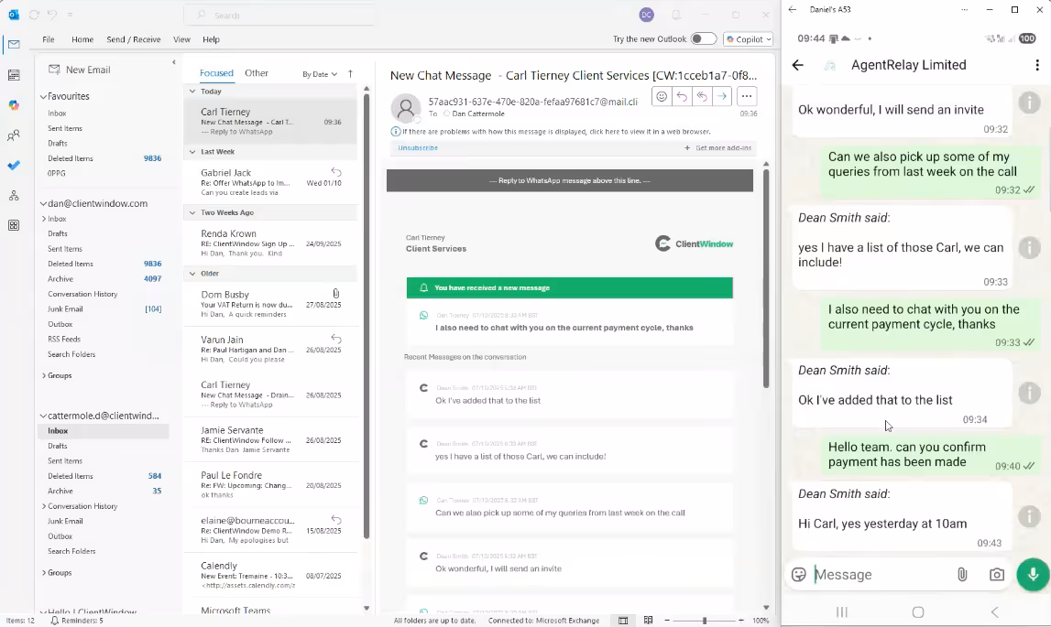The image size is (1051, 627).
Task: Reverse sort order arrow in message list
Action: 351,74
